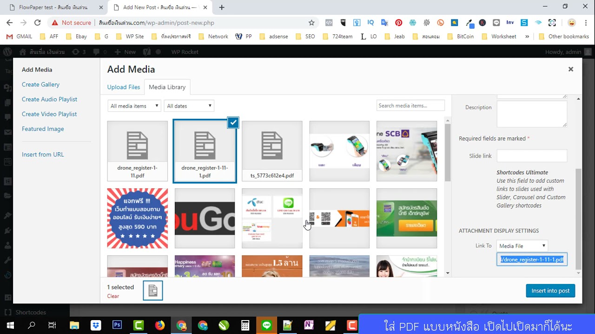
Task: Go back with the browser back arrow
Action: [x=10, y=22]
